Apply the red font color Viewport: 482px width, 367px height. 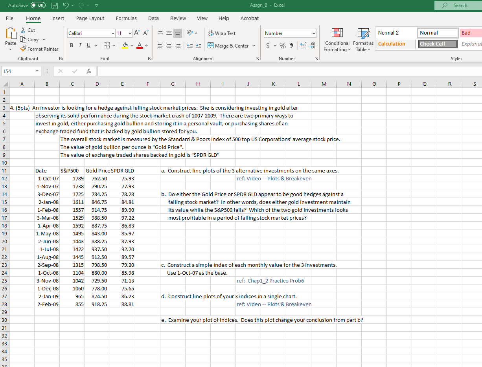139,46
